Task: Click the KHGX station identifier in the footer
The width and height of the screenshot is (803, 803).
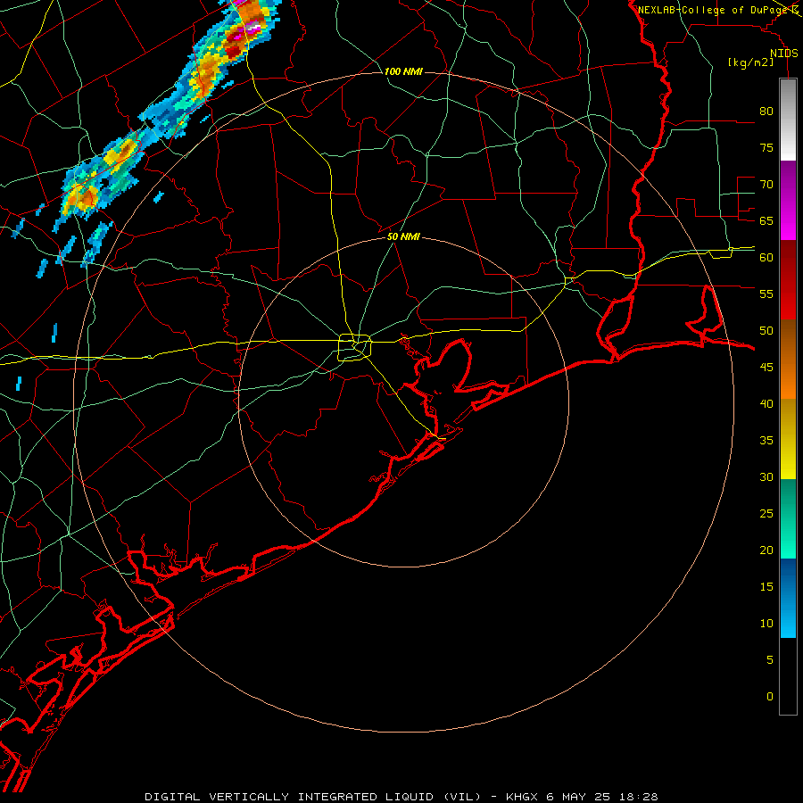Action: click(x=522, y=797)
